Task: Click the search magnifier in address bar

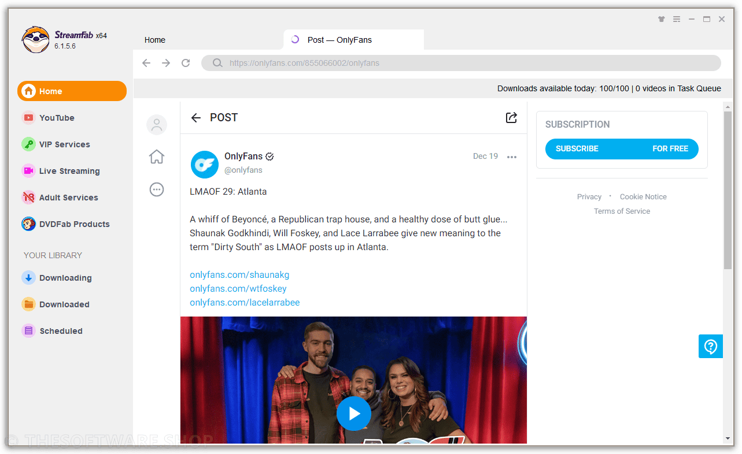Action: point(217,63)
